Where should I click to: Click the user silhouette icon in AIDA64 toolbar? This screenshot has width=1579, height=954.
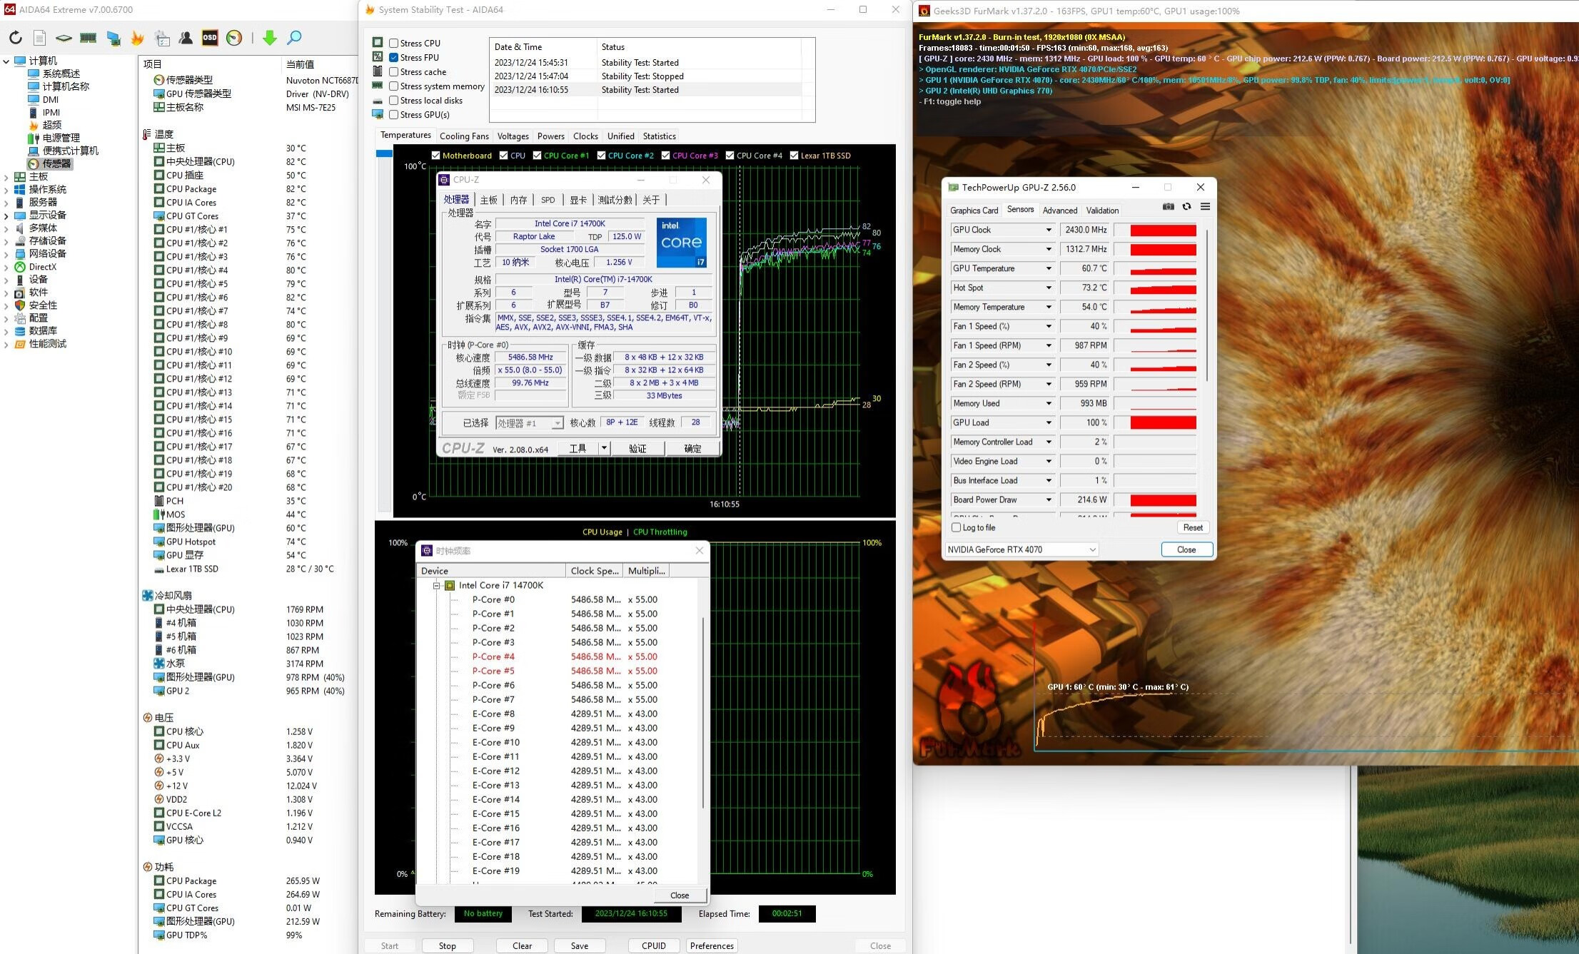click(x=186, y=38)
